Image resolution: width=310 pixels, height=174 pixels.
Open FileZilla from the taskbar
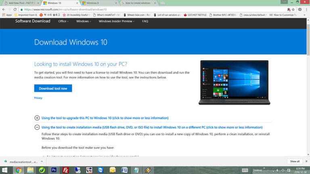tap(65, 170)
